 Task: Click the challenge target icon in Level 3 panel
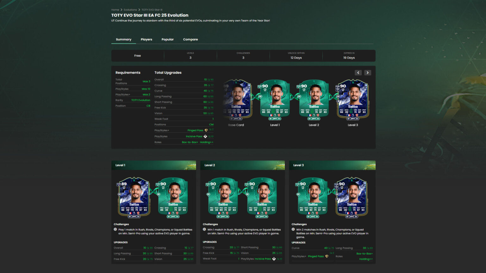coord(294,229)
